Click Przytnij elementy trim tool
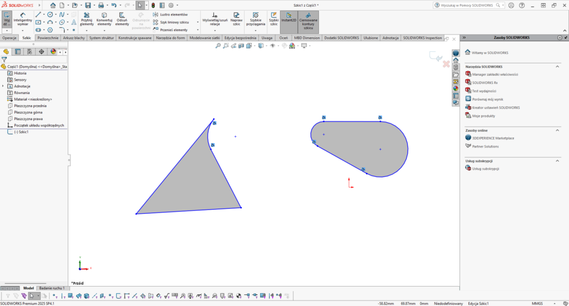The height and width of the screenshot is (306, 569). 87,19
